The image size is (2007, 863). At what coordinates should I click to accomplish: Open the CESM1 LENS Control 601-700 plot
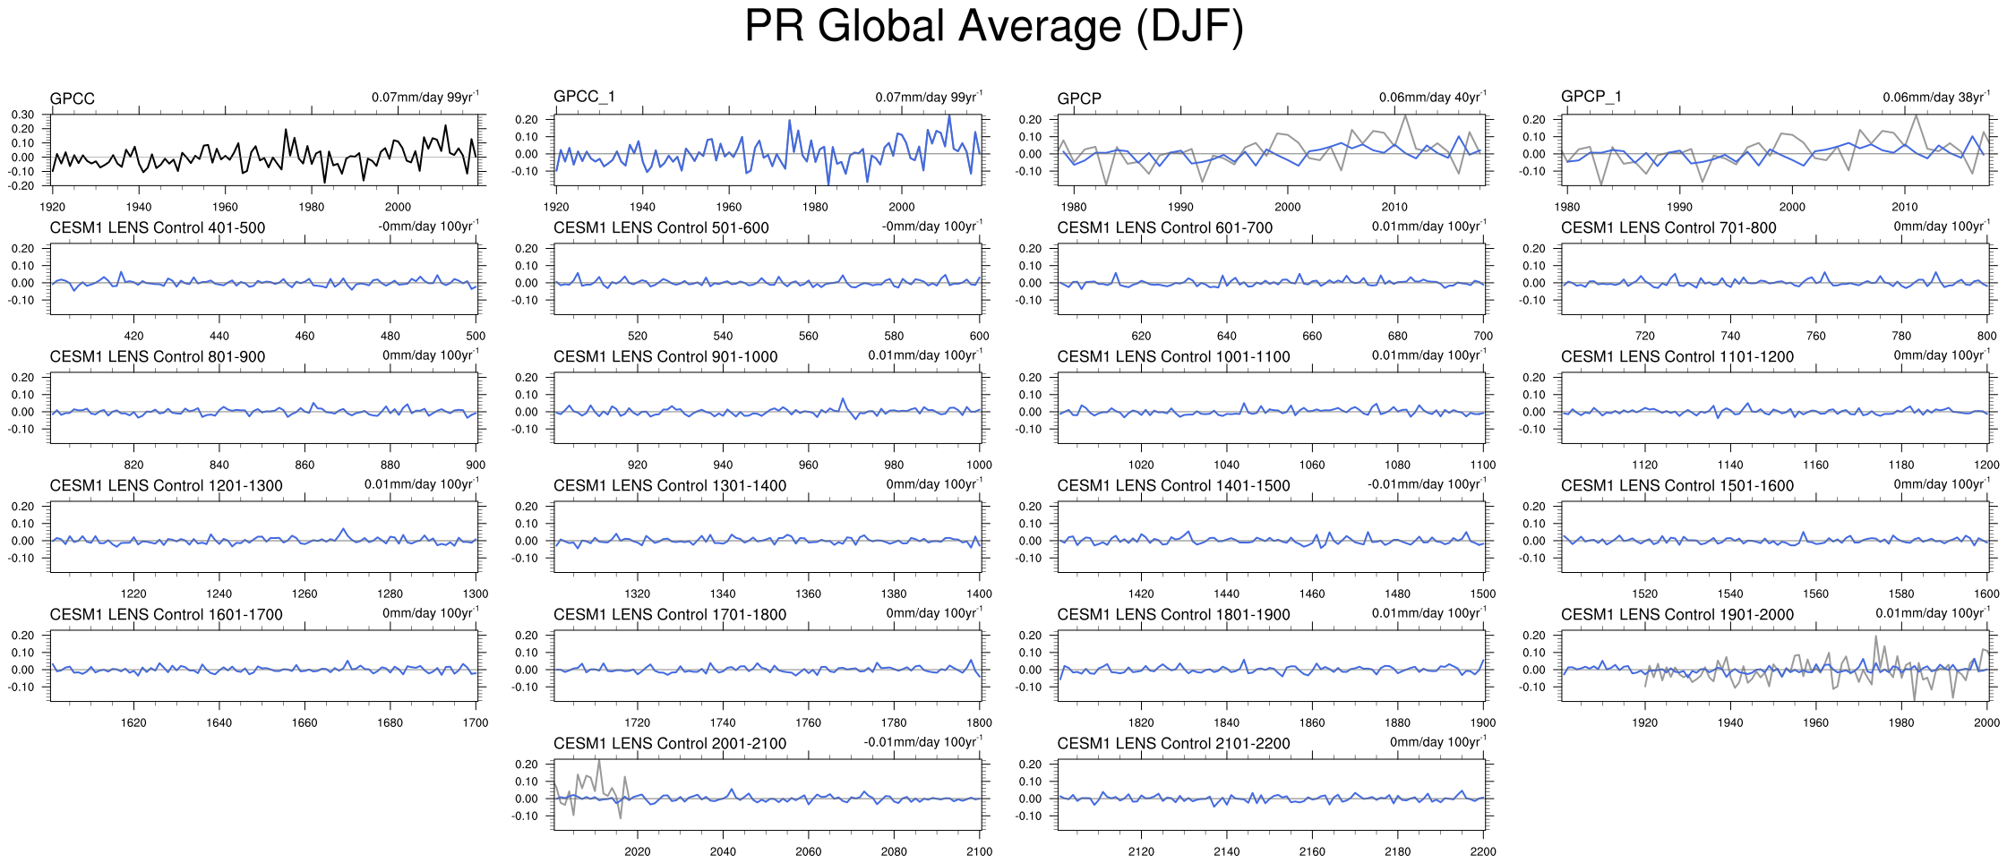click(x=1271, y=279)
